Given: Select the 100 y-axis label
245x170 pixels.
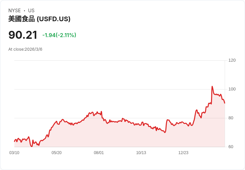Looking at the screenshot, I should 232,89.
